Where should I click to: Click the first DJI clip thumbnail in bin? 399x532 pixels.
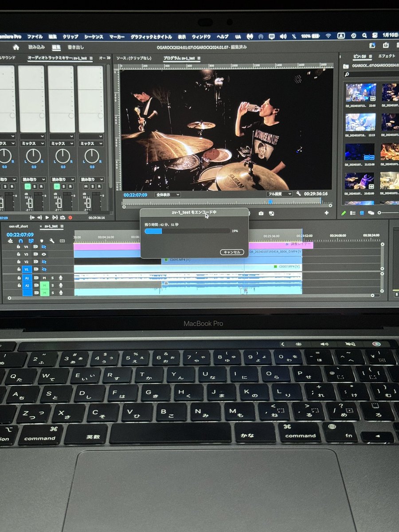360,92
